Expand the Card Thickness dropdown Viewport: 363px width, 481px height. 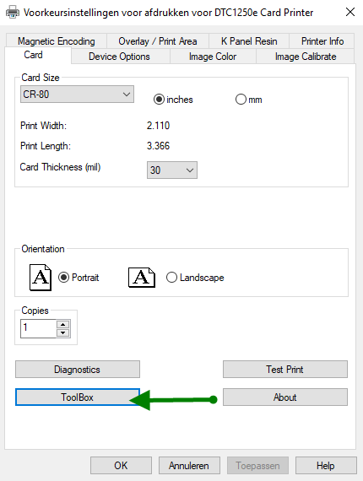tap(172, 170)
